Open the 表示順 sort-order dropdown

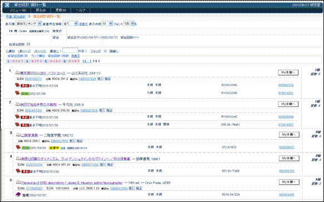coord(29,24)
